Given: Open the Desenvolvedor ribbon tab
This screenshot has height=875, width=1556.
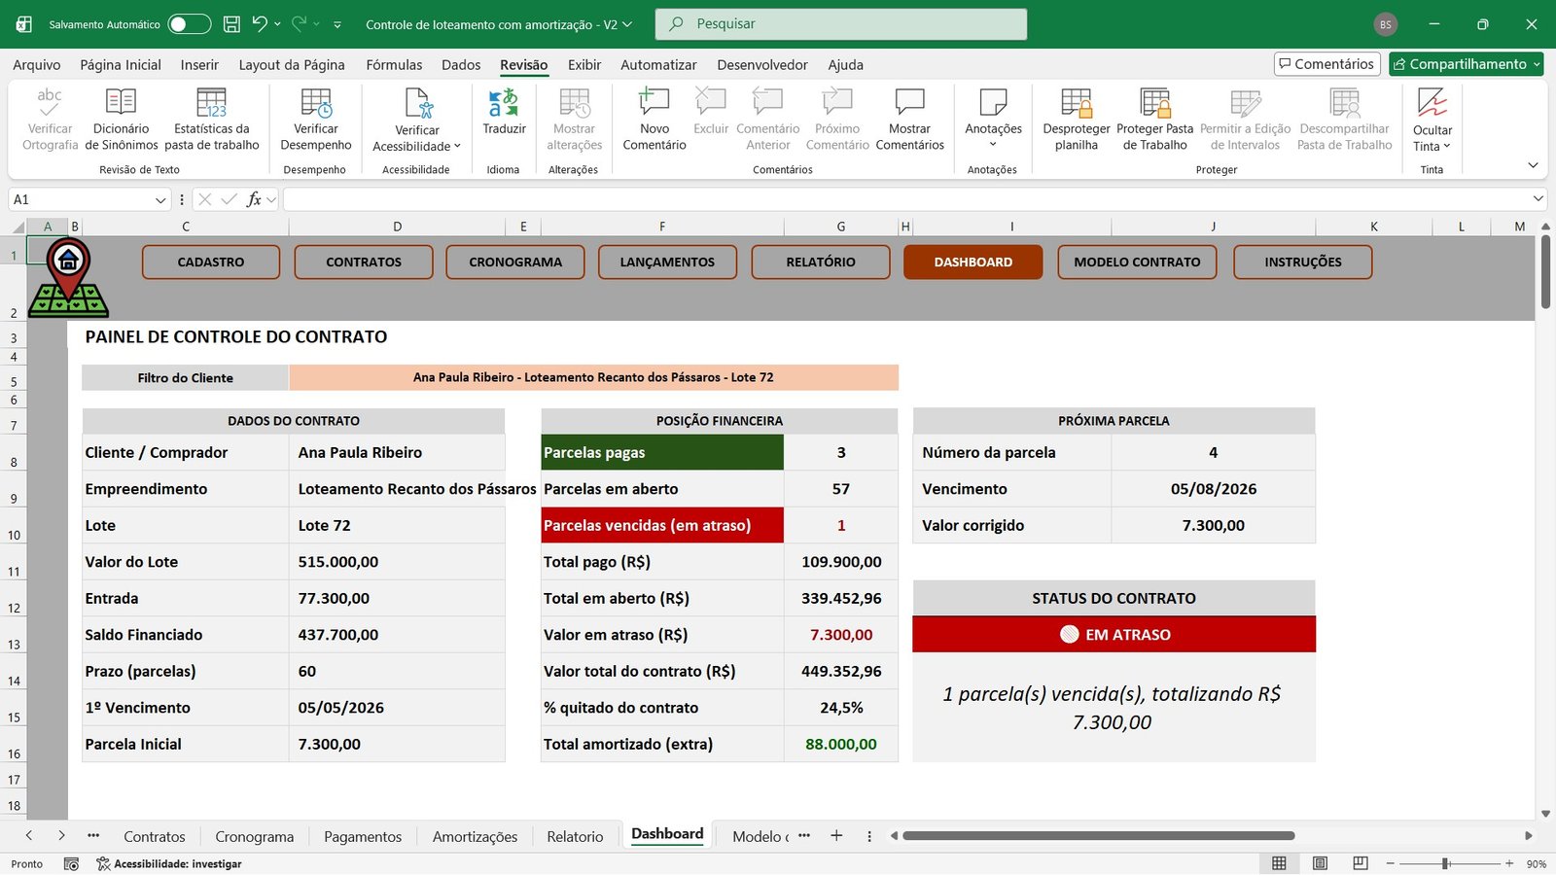Looking at the screenshot, I should [762, 64].
